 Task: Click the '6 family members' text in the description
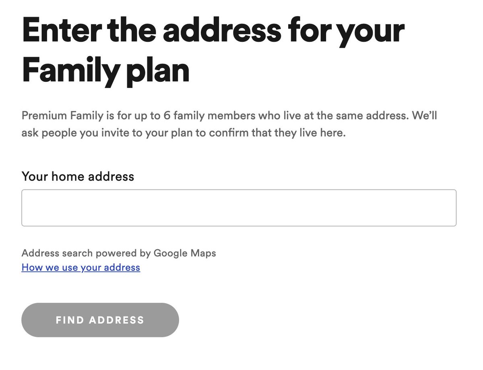(208, 116)
